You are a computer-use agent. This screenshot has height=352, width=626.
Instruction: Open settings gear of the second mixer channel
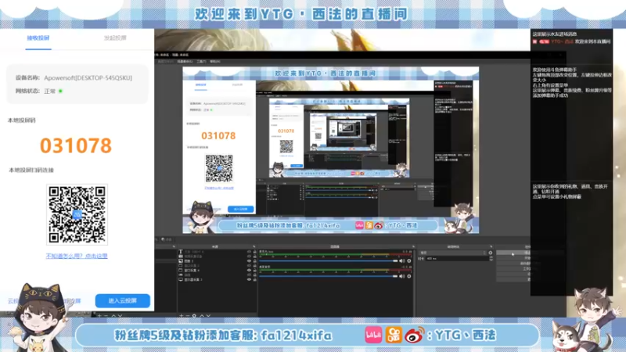pyautogui.click(x=408, y=276)
